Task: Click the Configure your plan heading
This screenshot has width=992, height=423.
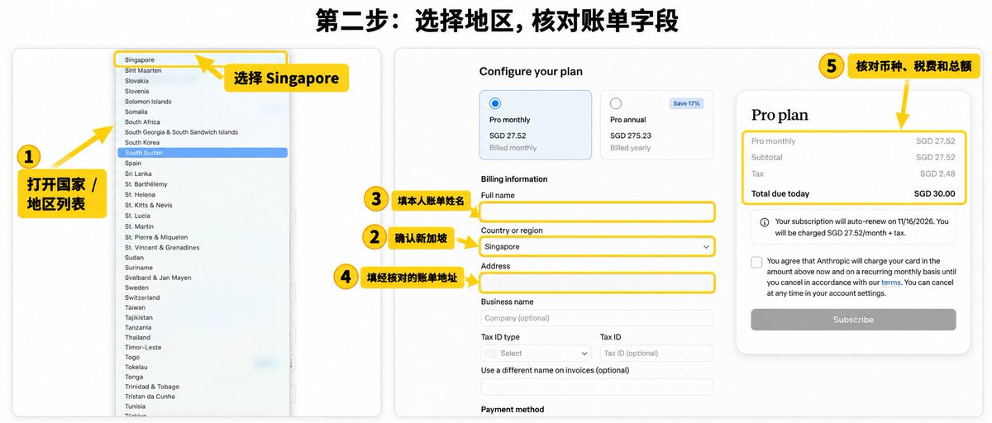Action: click(x=531, y=72)
